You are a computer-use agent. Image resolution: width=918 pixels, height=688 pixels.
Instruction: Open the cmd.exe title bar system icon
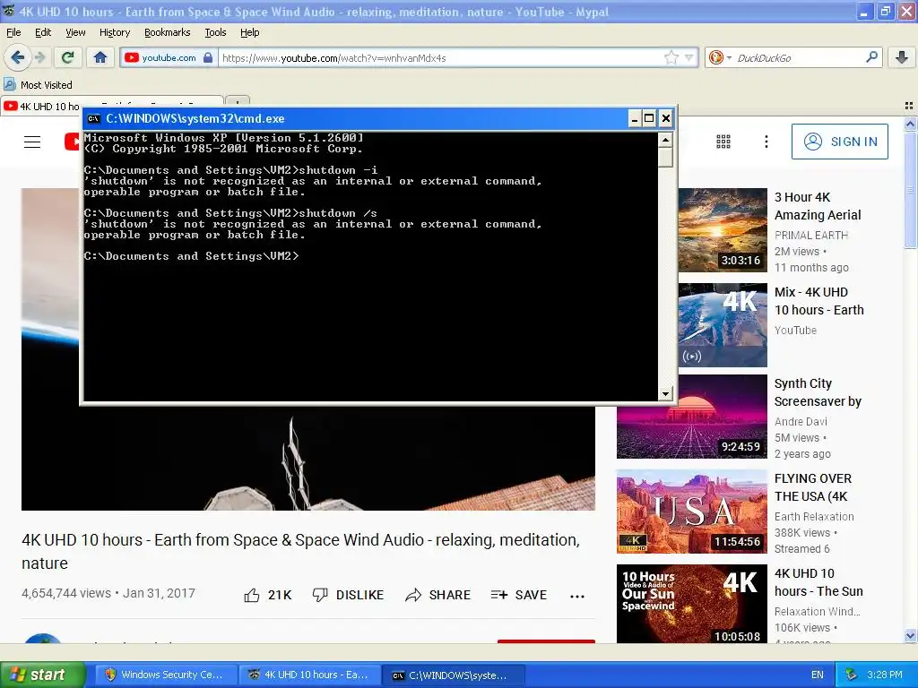(93, 119)
